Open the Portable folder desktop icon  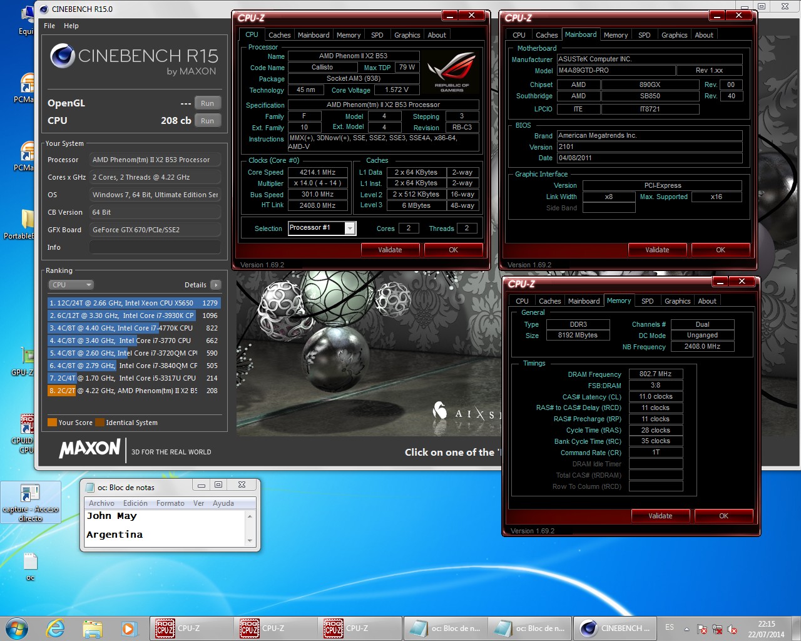coord(19,225)
